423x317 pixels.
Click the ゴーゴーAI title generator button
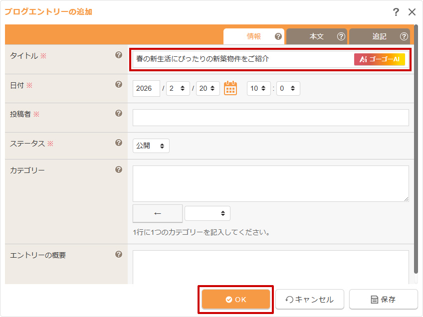(380, 59)
